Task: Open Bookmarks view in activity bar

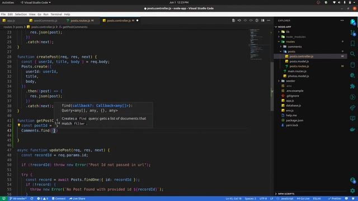Action: (352, 44)
